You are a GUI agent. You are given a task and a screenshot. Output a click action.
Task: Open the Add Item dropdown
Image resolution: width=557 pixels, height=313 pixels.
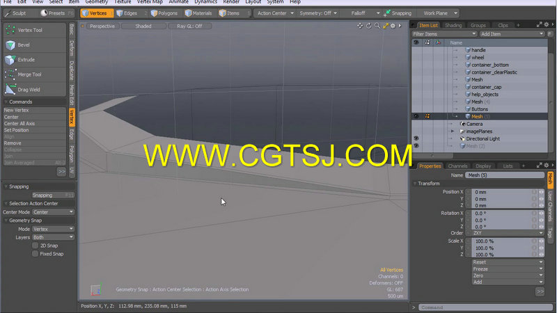pos(512,33)
